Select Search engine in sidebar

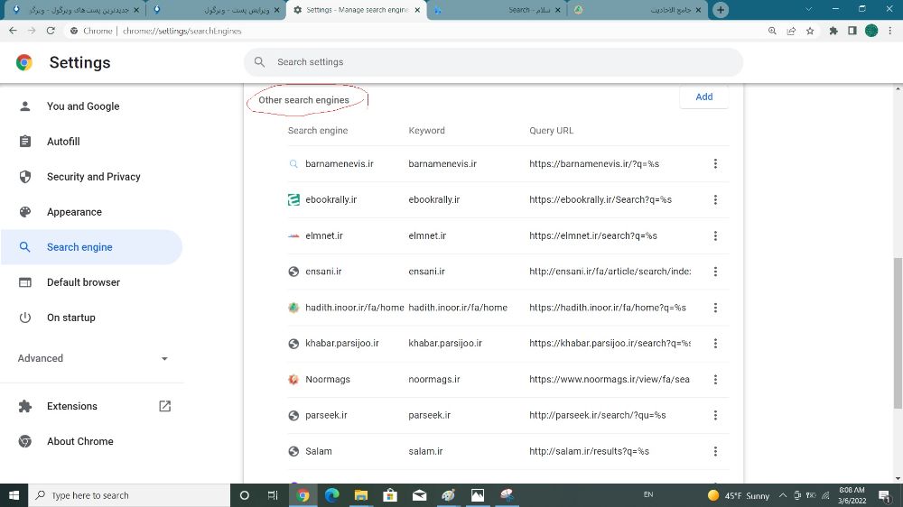[91, 247]
